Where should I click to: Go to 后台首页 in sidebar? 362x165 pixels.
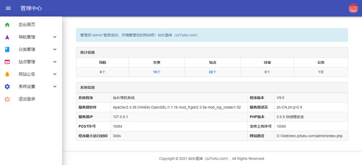(x=27, y=25)
